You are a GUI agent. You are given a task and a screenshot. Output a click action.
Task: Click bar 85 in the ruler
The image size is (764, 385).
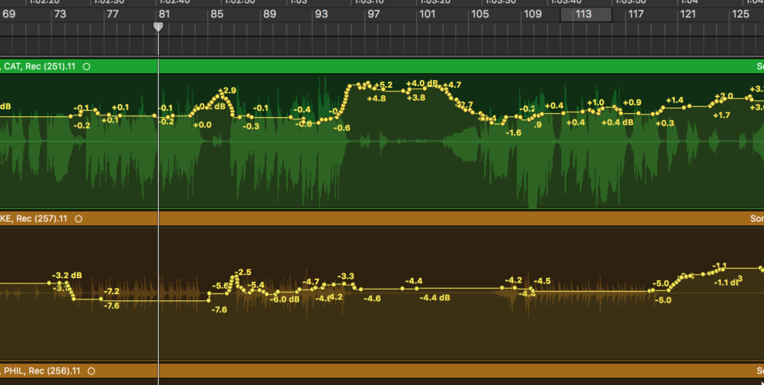217,14
